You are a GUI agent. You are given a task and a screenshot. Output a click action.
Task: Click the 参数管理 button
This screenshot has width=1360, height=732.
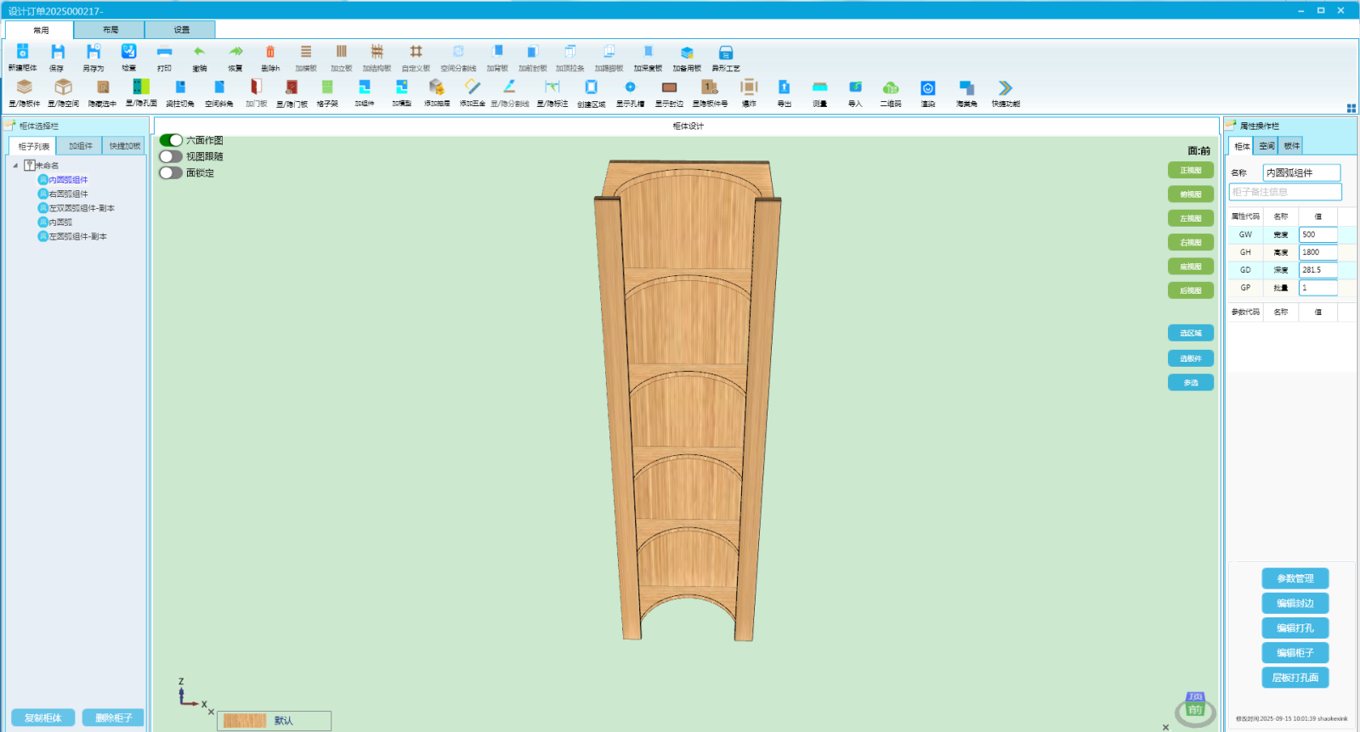tap(1295, 578)
